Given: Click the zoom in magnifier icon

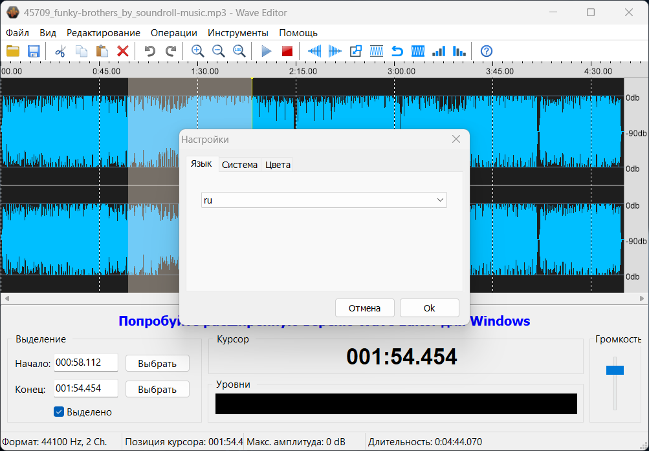Looking at the screenshot, I should pos(197,51).
